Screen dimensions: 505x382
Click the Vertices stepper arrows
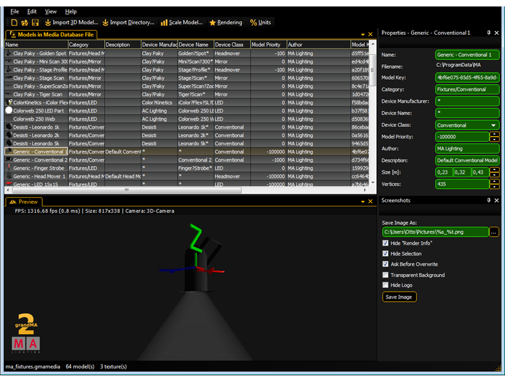point(494,184)
